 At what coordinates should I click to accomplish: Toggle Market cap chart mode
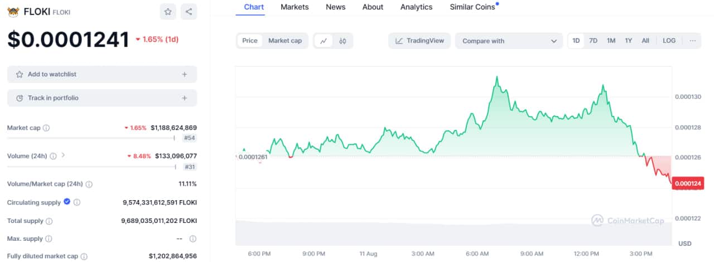(285, 41)
